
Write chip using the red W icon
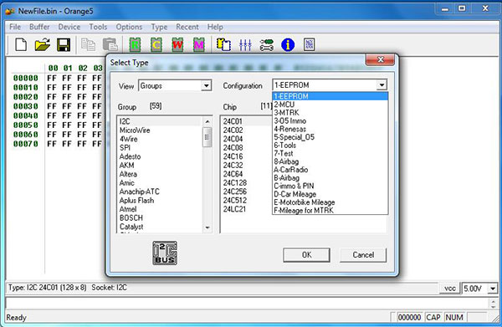(177, 45)
